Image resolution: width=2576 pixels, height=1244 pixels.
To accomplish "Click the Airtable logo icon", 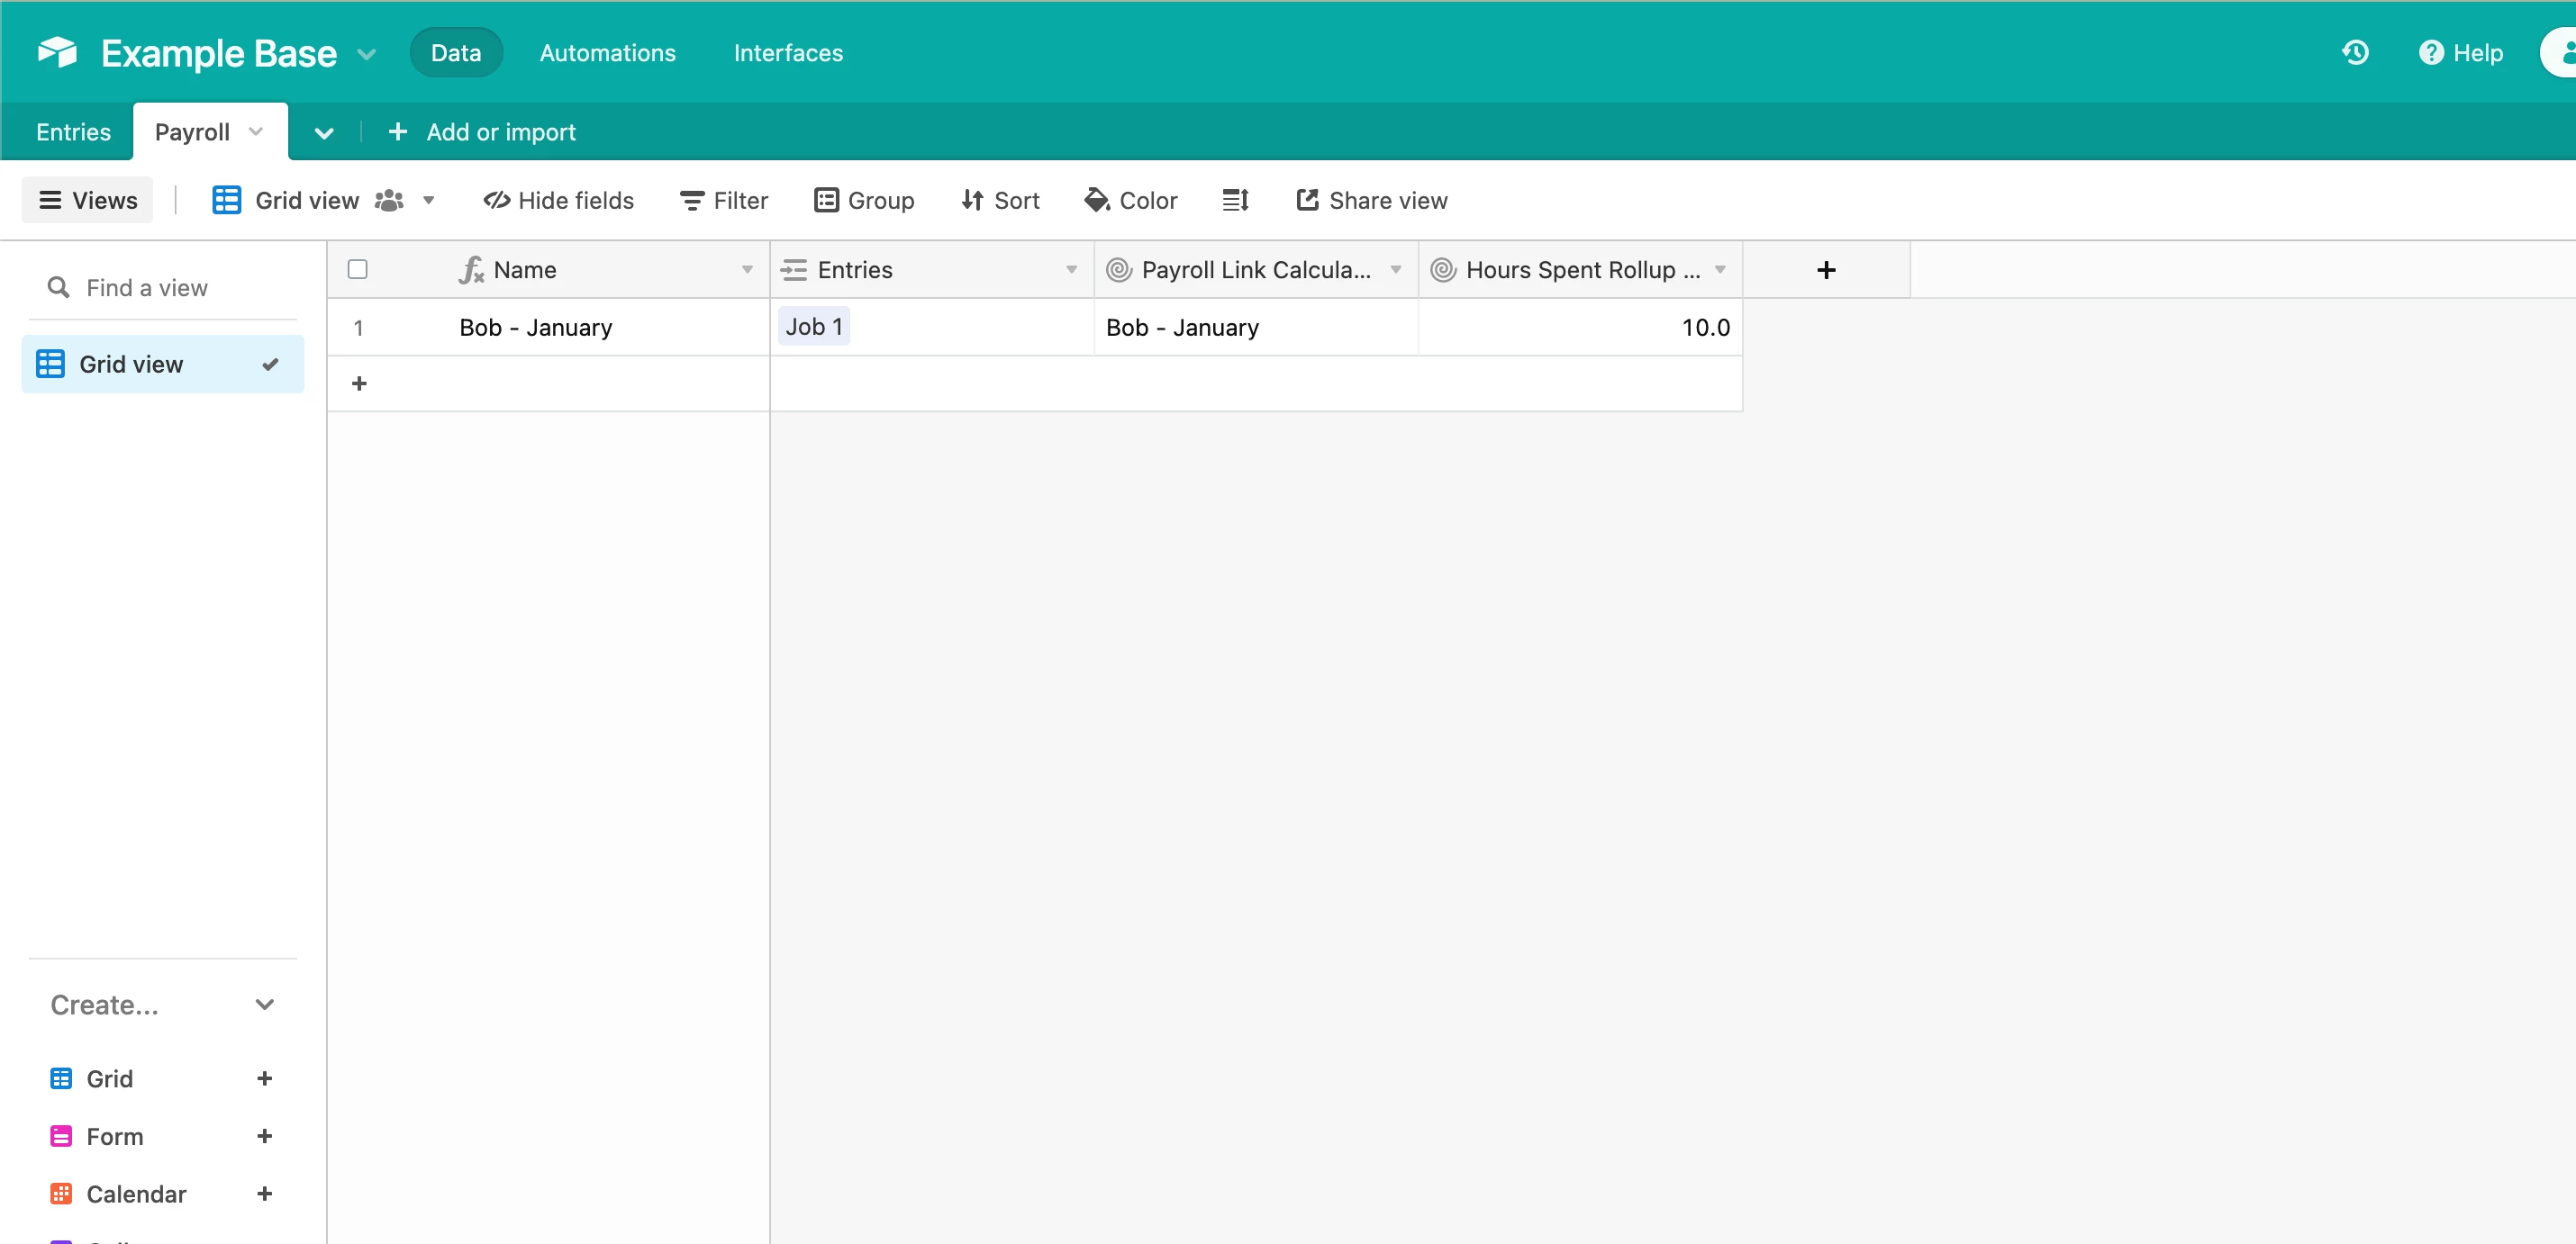I will click(57, 52).
